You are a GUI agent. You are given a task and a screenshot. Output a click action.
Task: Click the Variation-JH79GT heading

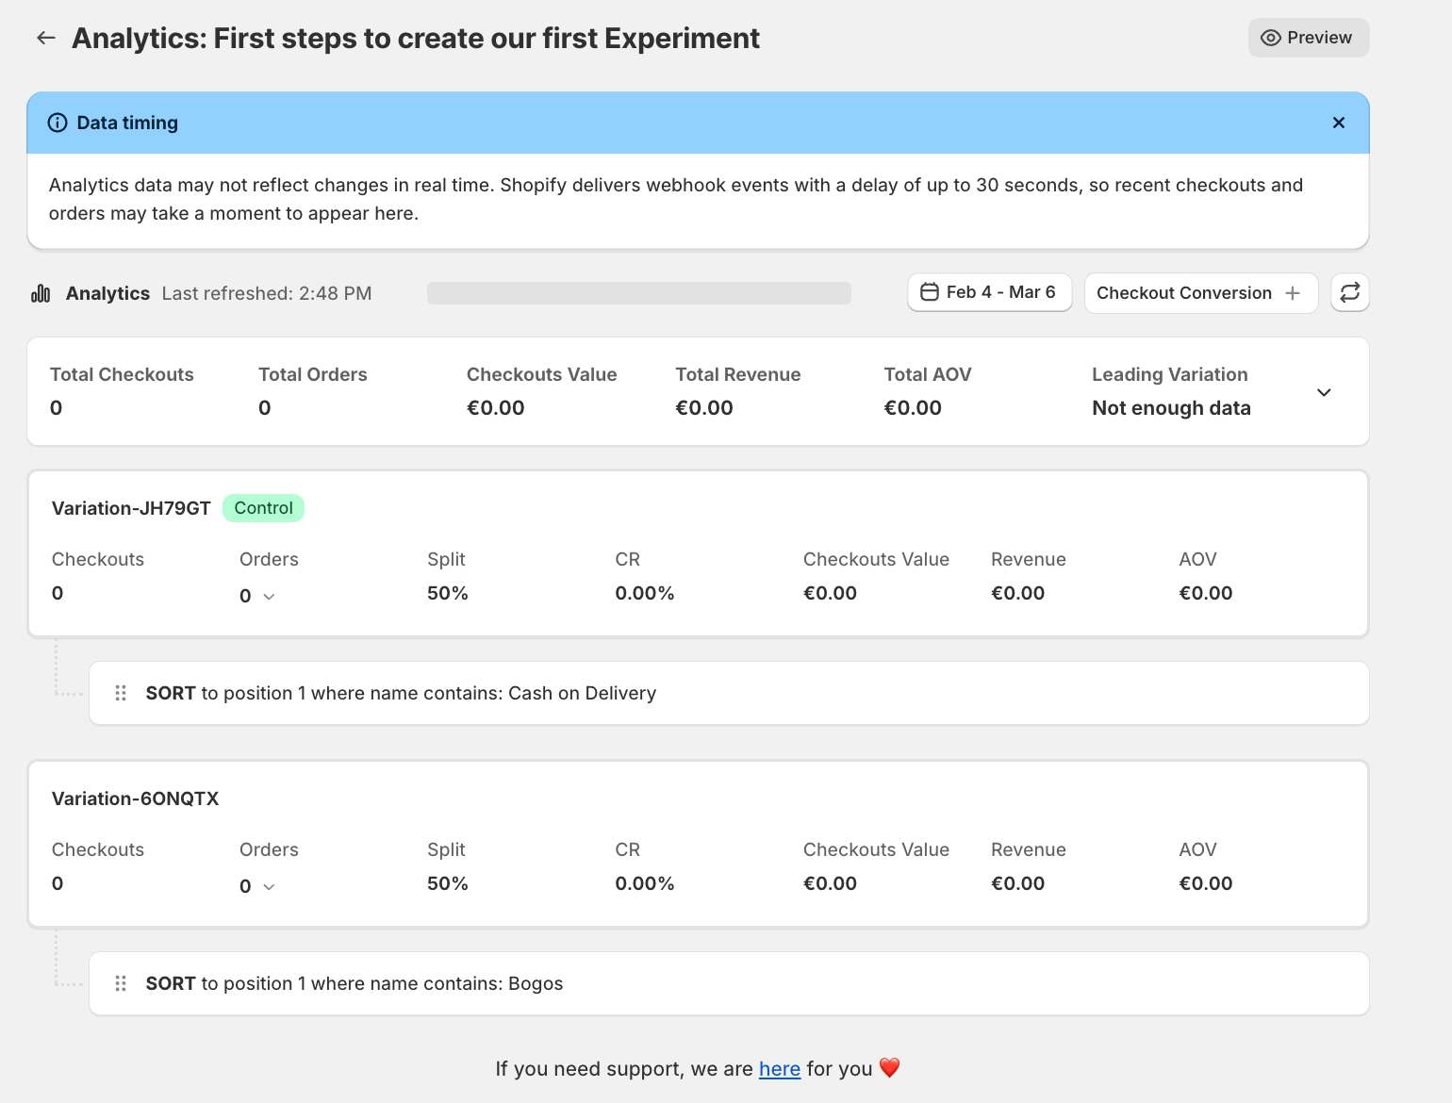131,508
